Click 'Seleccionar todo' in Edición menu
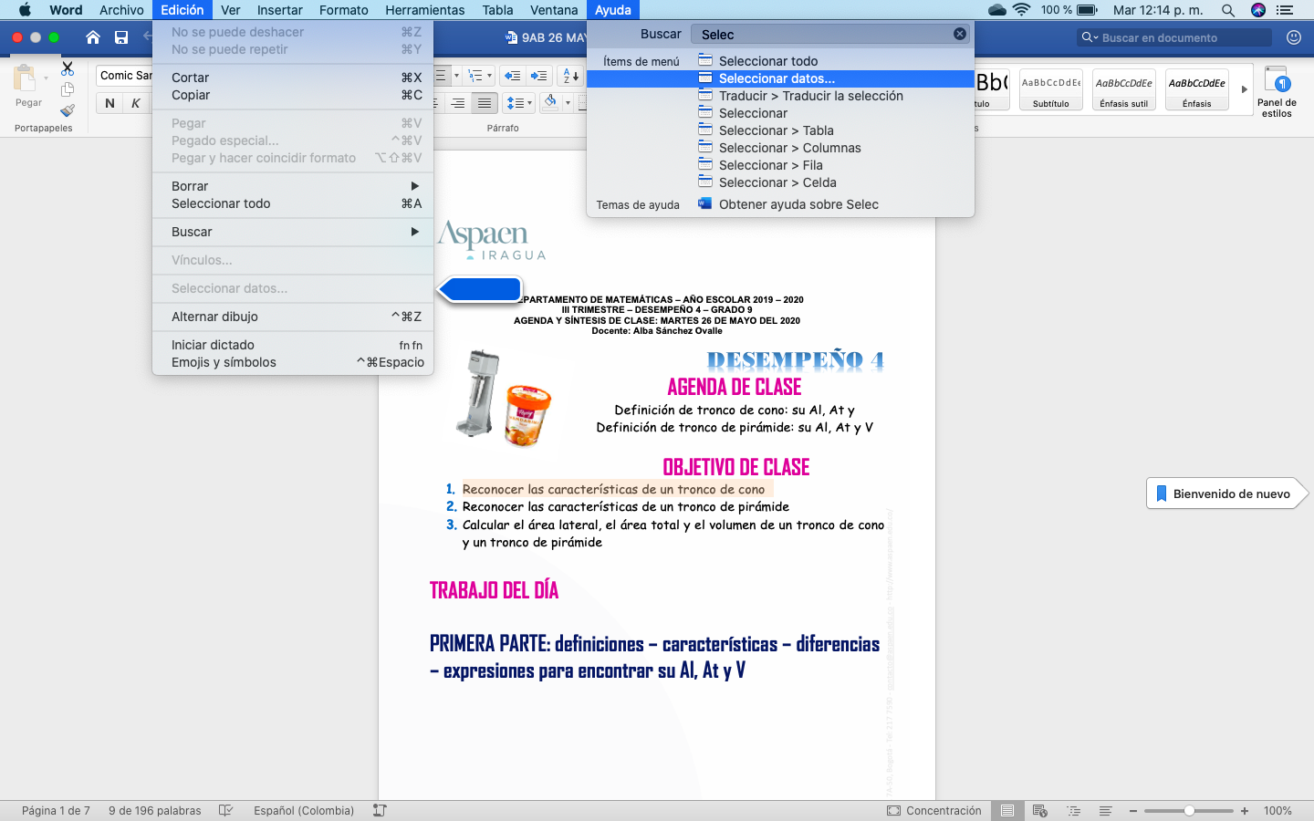This screenshot has width=1314, height=821. pyautogui.click(x=293, y=203)
